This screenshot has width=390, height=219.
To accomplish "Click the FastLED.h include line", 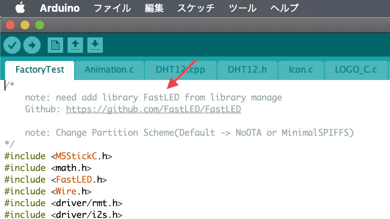I will tap(56, 179).
